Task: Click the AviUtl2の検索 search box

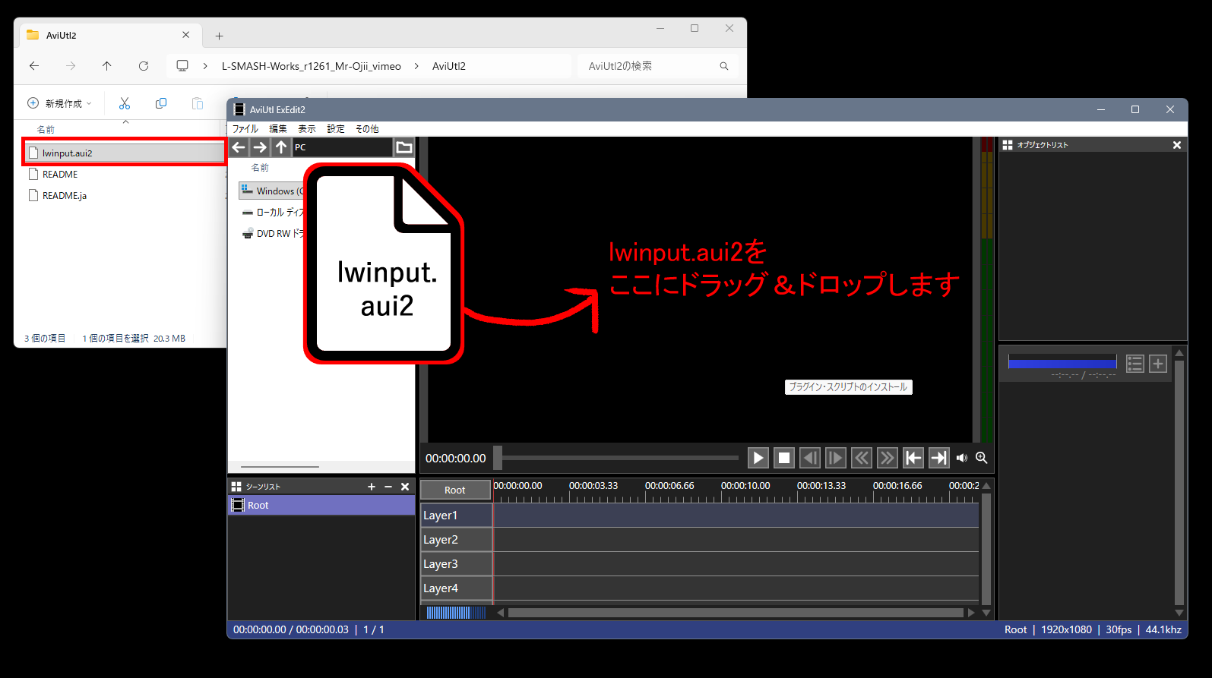Action: click(650, 66)
